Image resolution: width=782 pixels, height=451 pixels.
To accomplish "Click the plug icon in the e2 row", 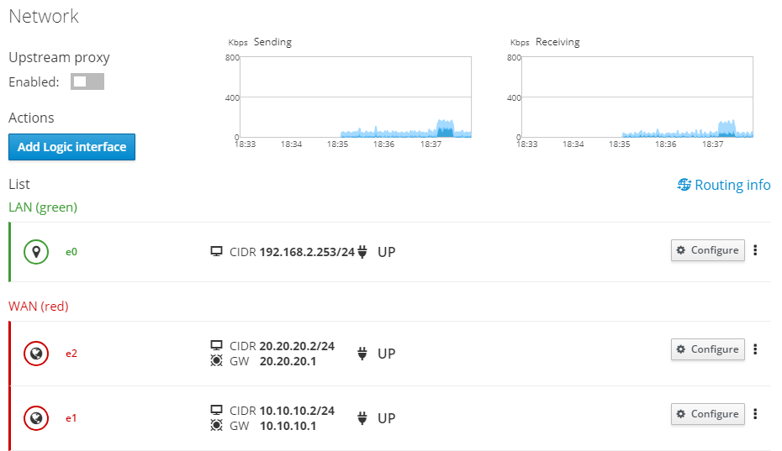I will 362,354.
